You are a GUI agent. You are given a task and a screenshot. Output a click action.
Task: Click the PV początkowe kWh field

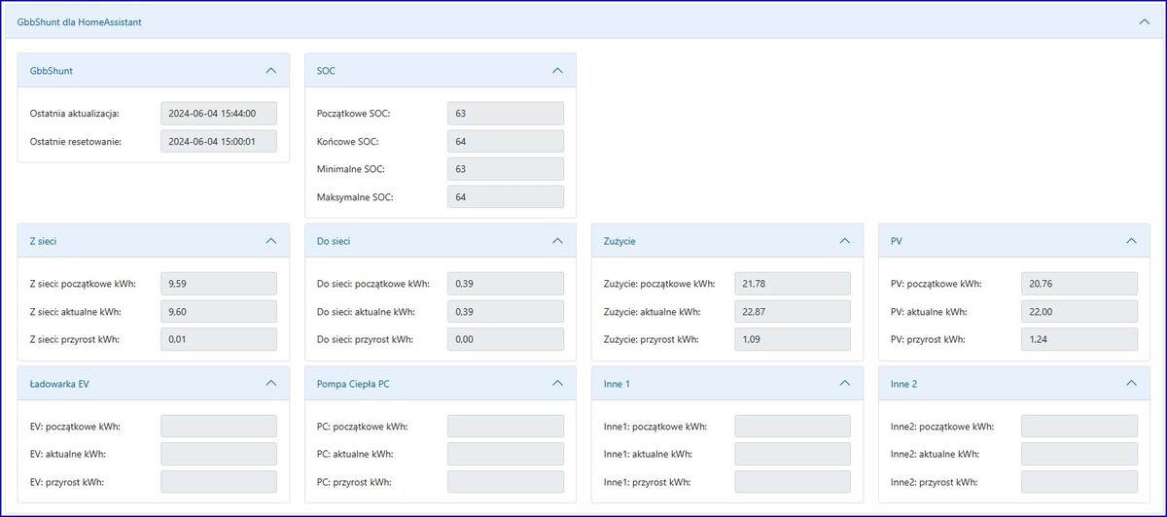tap(1079, 284)
